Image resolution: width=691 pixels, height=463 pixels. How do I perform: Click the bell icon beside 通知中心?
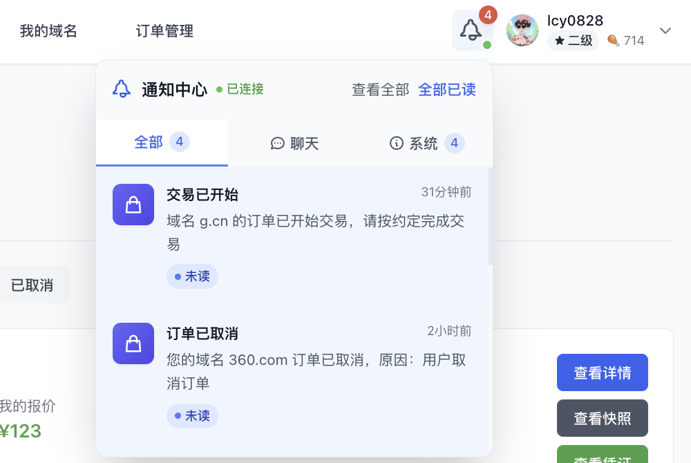(x=122, y=89)
